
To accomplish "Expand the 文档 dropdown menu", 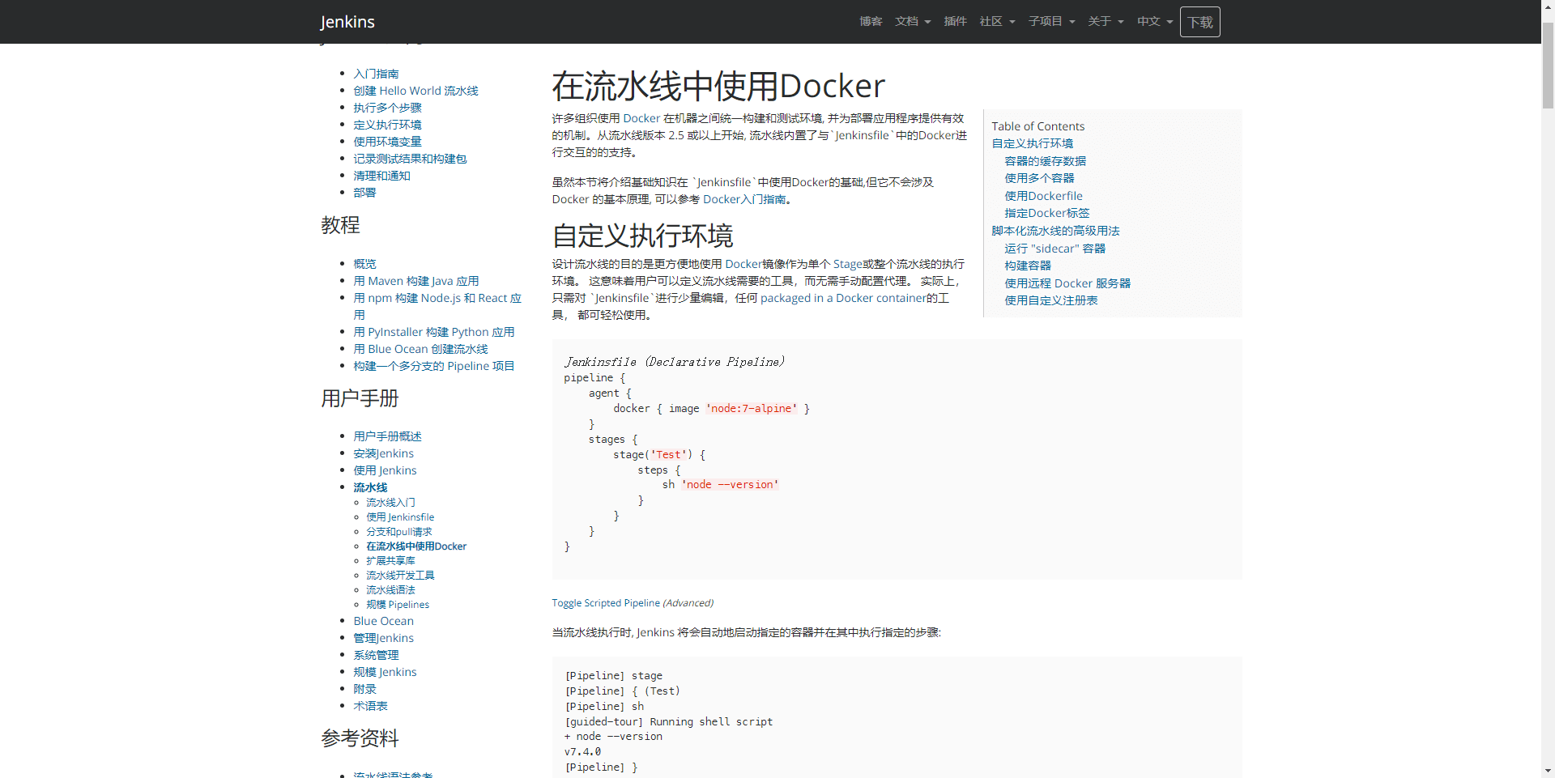I will click(913, 21).
